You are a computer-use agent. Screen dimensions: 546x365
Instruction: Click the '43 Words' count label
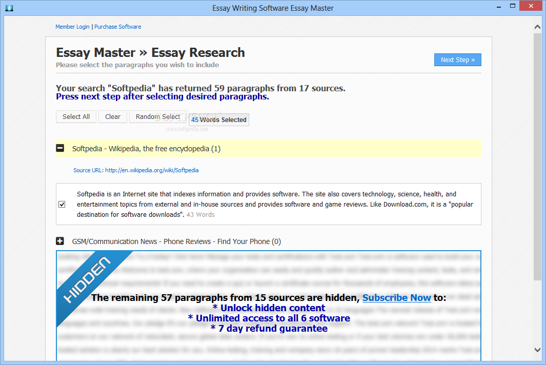pos(200,215)
